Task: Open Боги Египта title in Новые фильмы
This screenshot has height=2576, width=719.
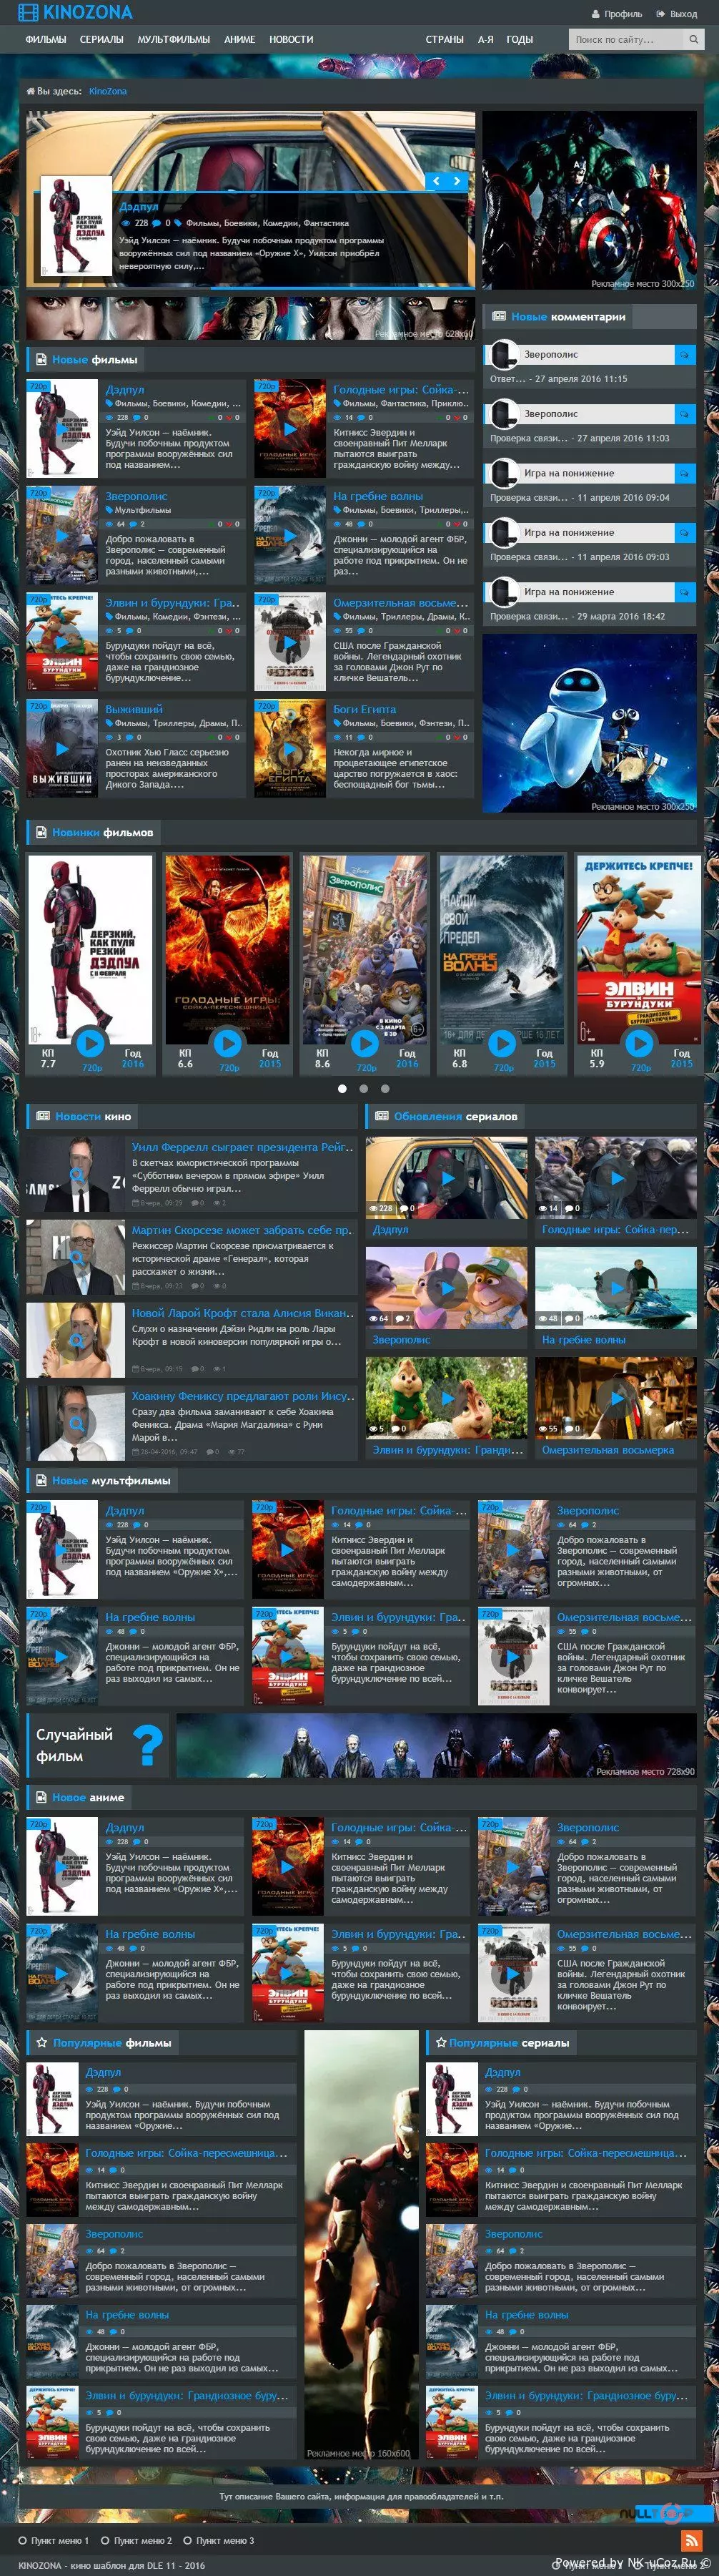Action: coord(365,709)
